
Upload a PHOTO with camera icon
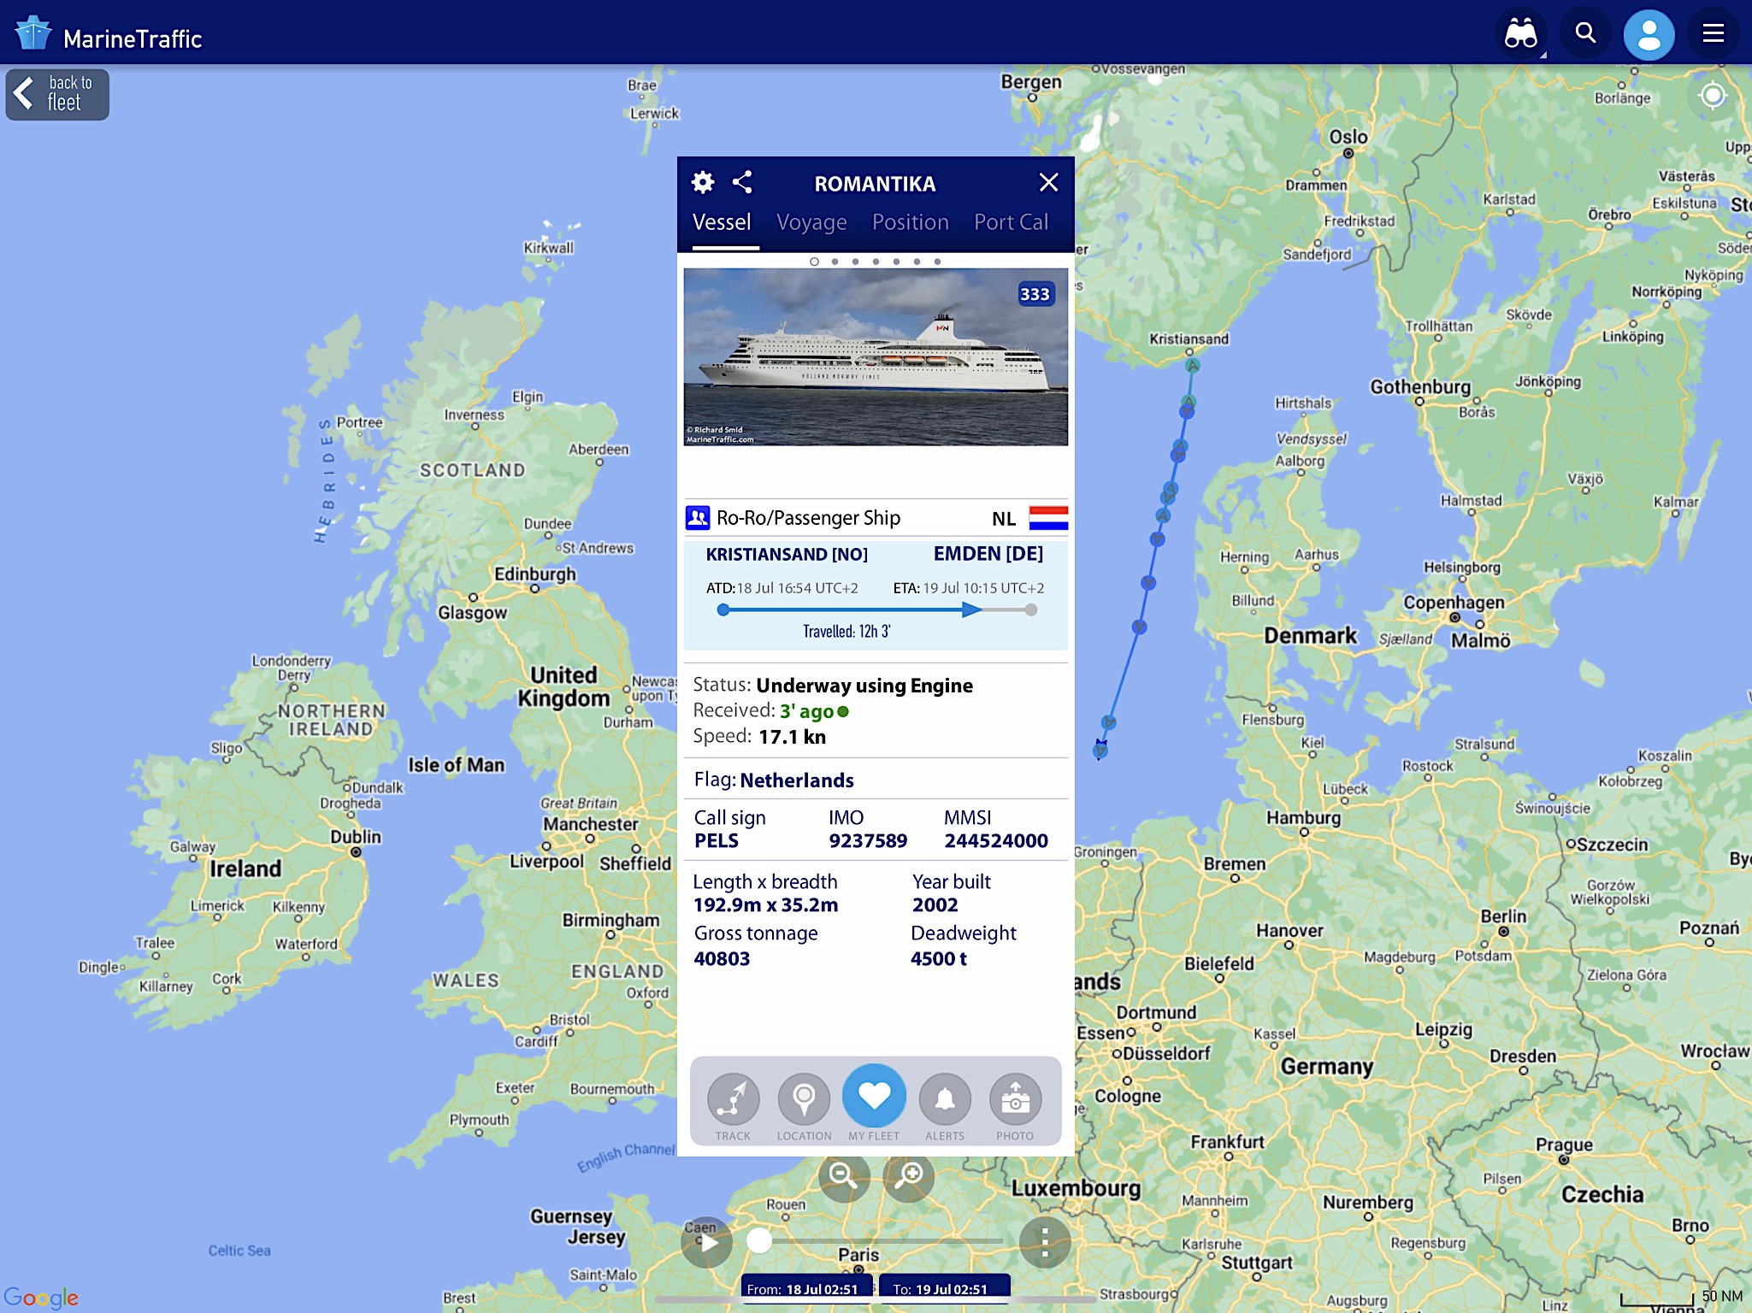[x=1015, y=1098]
